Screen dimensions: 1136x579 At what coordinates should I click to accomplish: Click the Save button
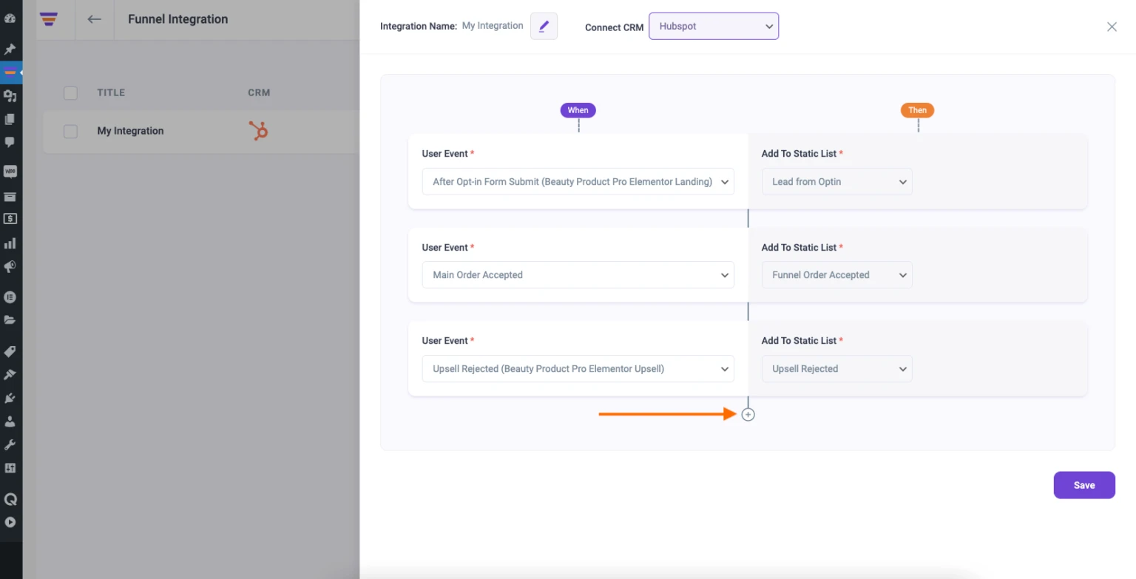1084,485
